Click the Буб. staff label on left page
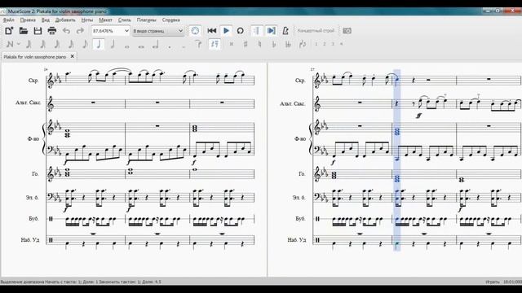 [x=33, y=219]
